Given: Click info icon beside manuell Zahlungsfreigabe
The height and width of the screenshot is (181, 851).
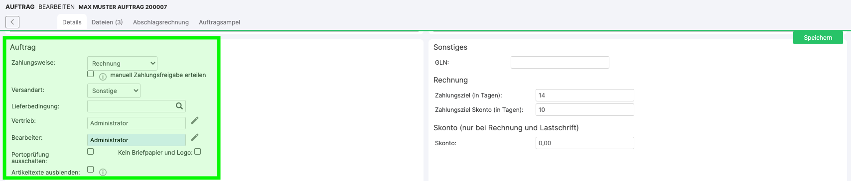Looking at the screenshot, I should coord(103,77).
